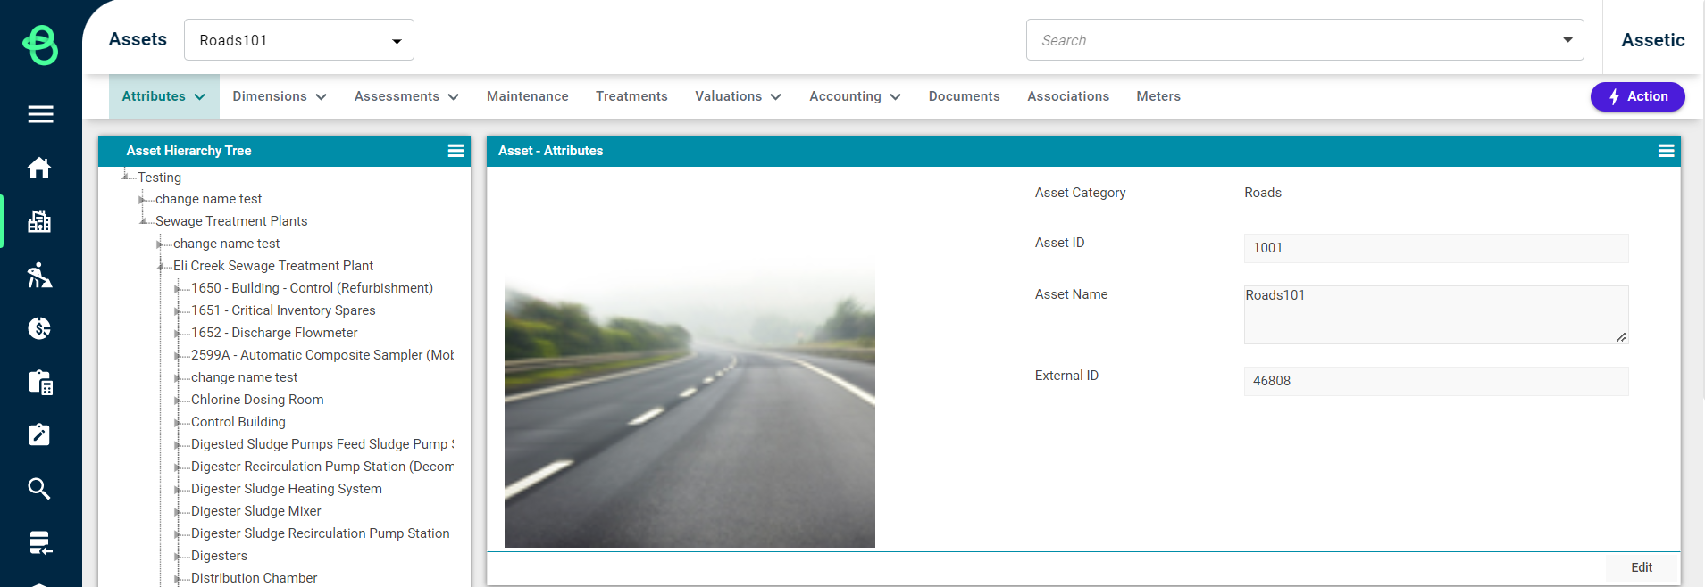The height and width of the screenshot is (587, 1705).
Task: Select Digester Sludge Recirculation Pump Station
Action: click(321, 533)
